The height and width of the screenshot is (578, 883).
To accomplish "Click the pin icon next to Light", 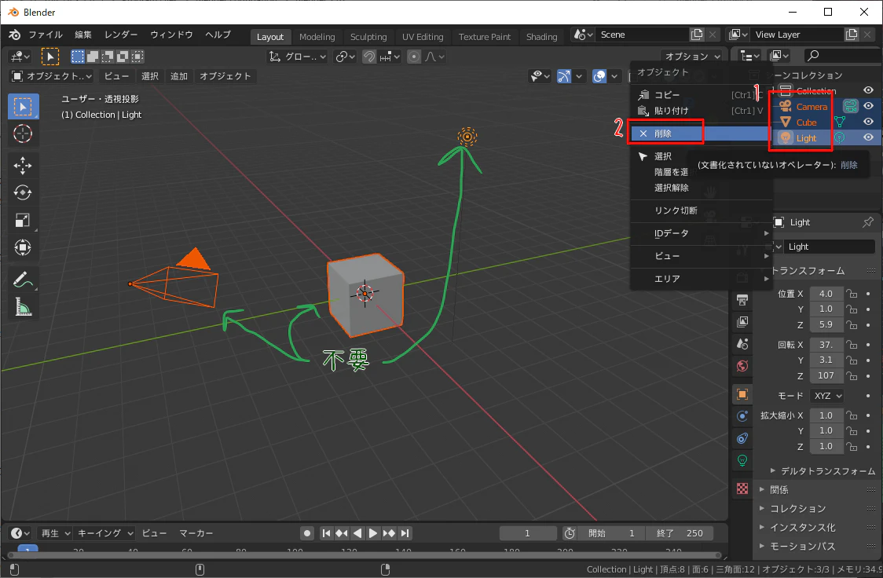I will [x=868, y=222].
